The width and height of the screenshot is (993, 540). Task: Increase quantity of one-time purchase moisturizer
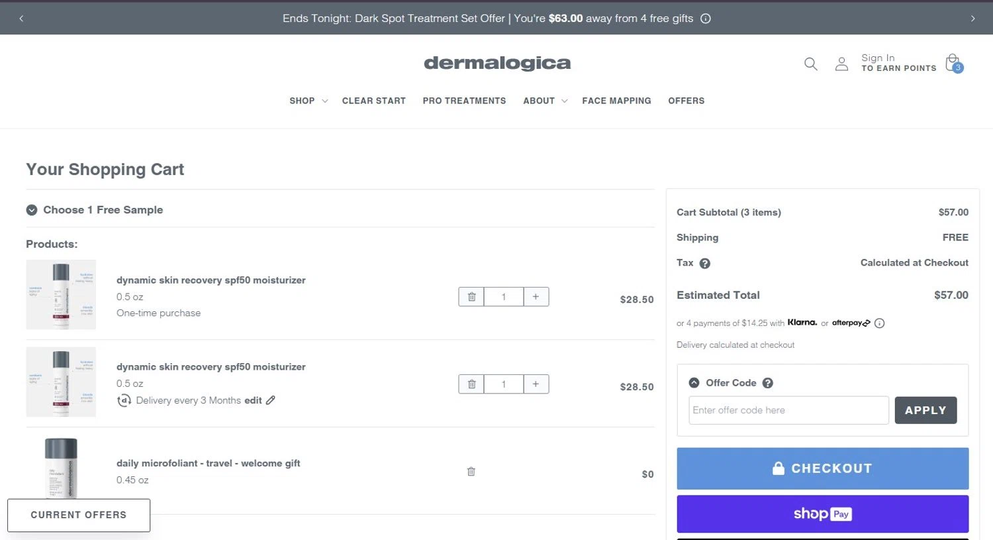[x=536, y=297]
